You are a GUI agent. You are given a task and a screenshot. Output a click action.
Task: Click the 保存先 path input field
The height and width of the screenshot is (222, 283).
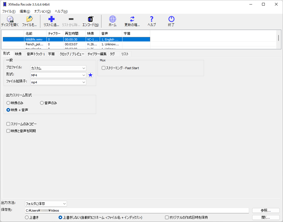[137, 211]
